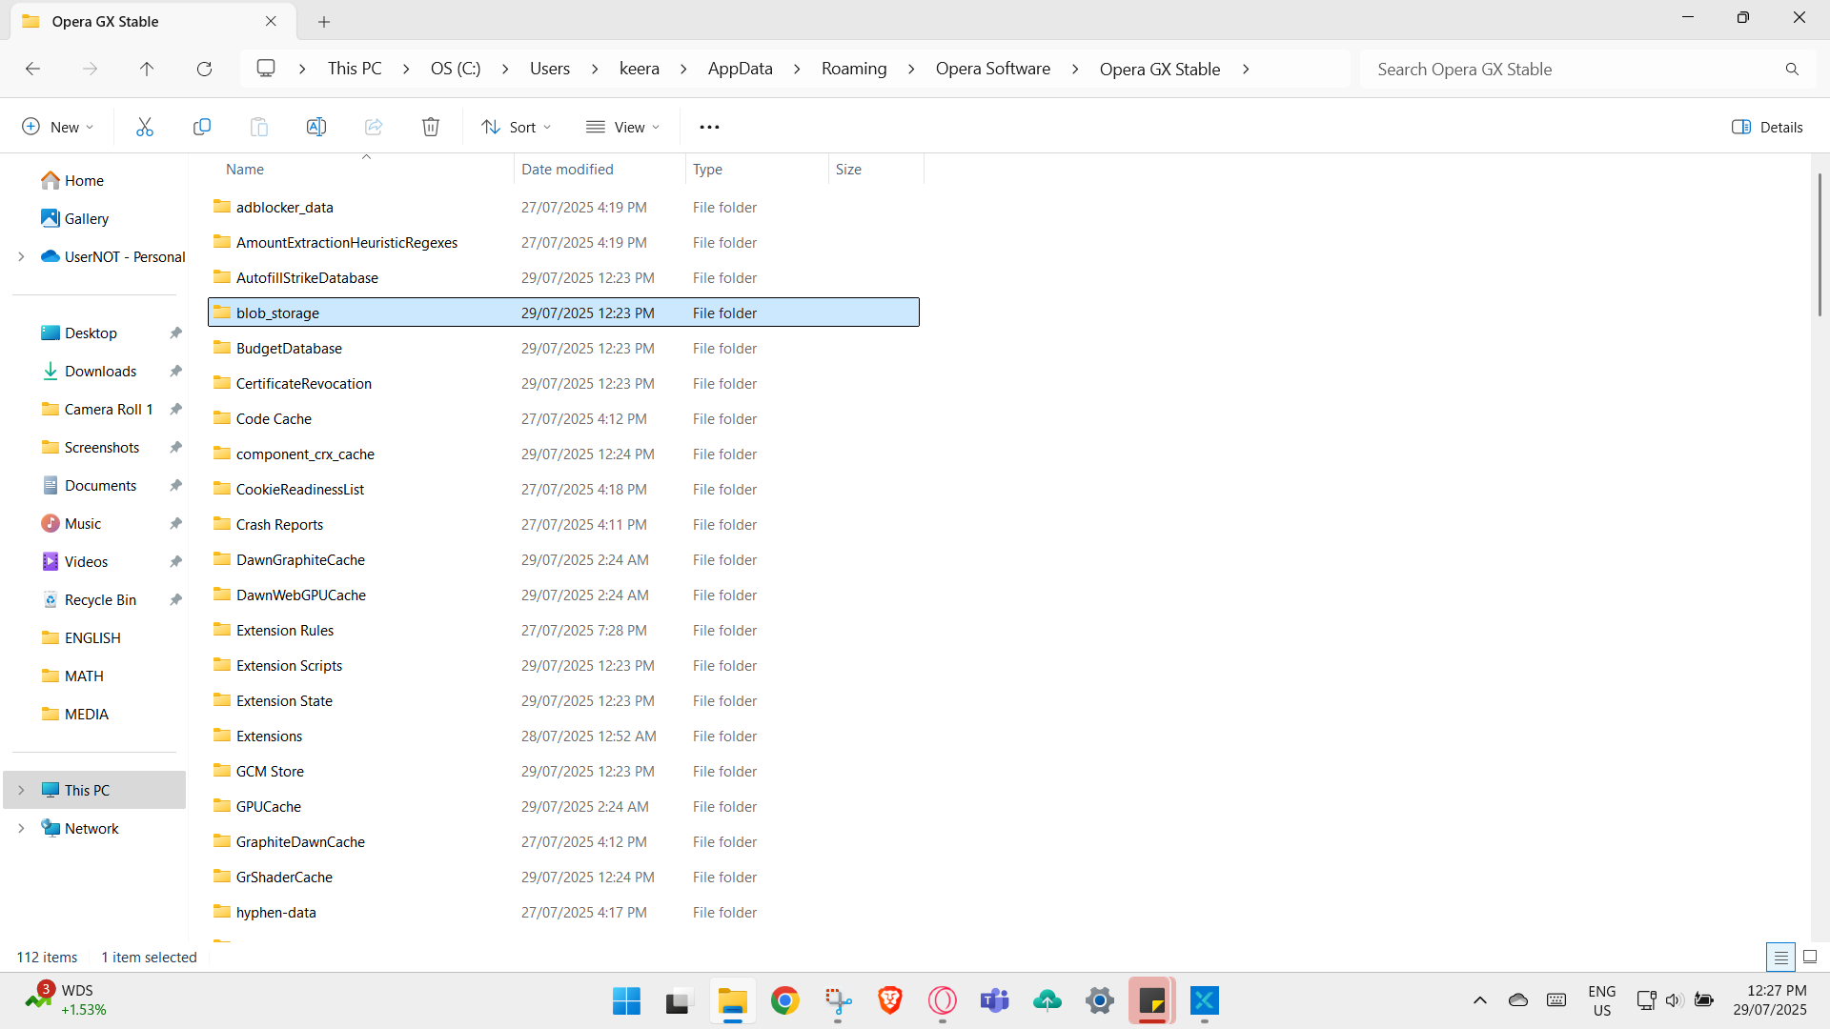1830x1029 pixels.
Task: Go forward with the Forward arrow
Action: 90,69
